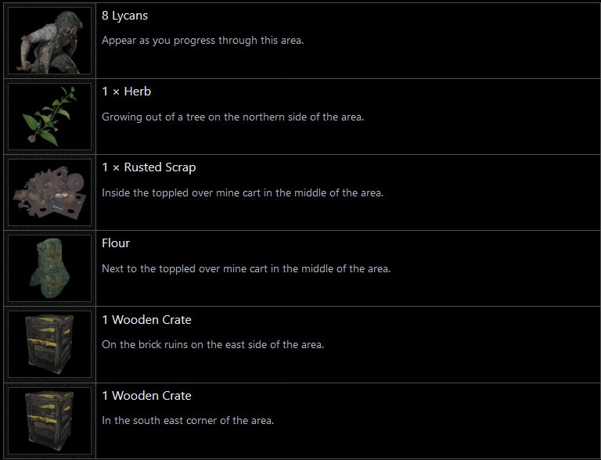Click the "1 Wooden Crate" title above the south east text
This screenshot has height=460, width=601.
click(x=146, y=395)
